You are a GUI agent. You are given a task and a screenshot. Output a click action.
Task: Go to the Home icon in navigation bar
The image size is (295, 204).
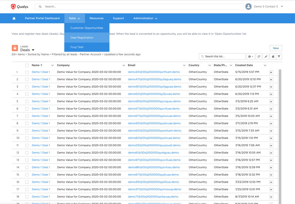[14, 18]
